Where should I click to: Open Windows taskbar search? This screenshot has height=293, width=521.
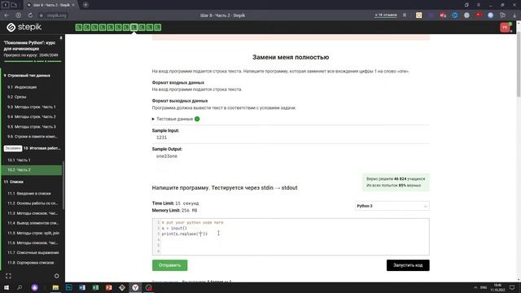coord(20,287)
